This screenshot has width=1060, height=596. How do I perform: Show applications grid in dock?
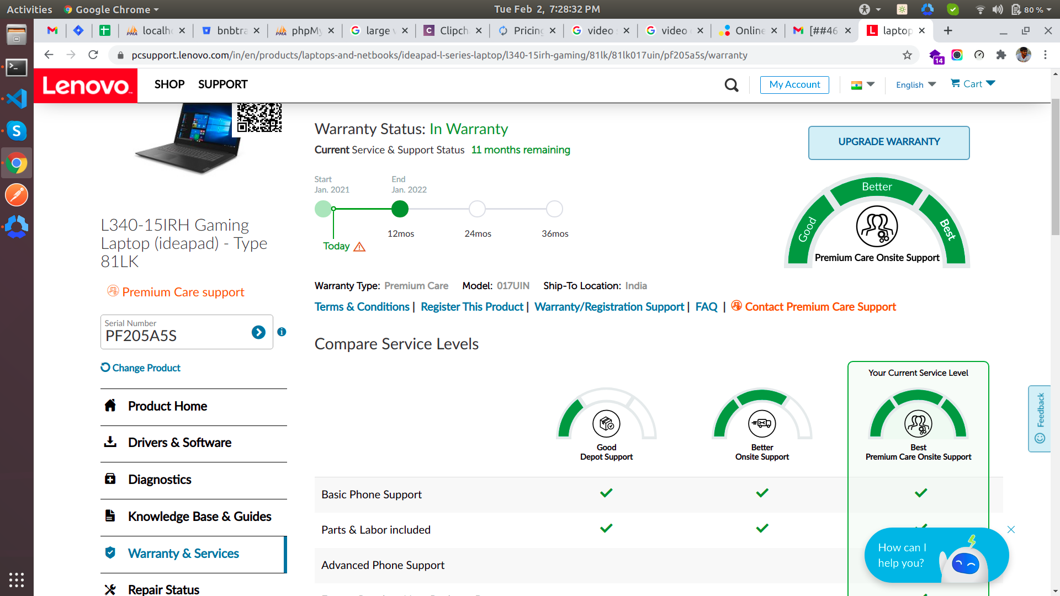click(17, 580)
